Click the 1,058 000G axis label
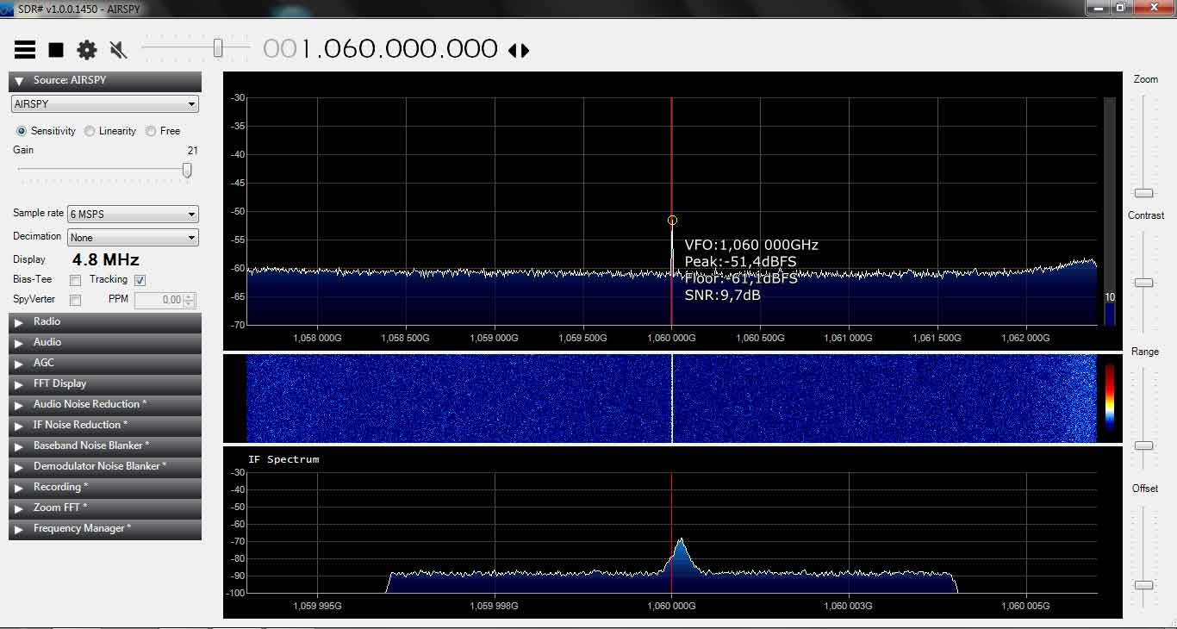 click(x=318, y=339)
